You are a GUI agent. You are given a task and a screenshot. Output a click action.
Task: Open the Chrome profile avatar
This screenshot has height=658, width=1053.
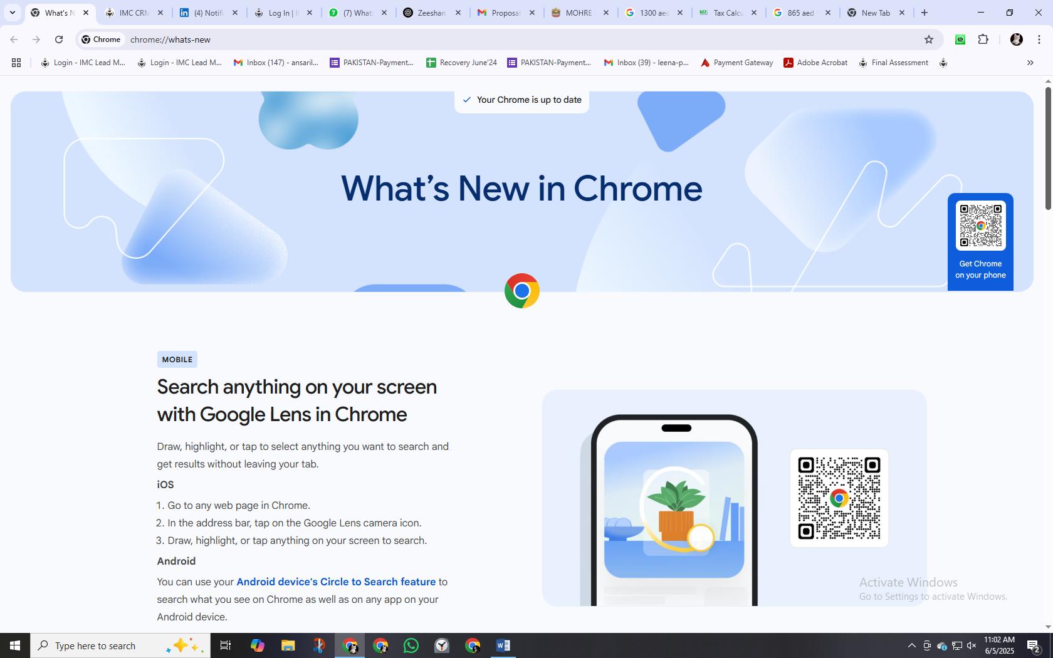(1017, 39)
